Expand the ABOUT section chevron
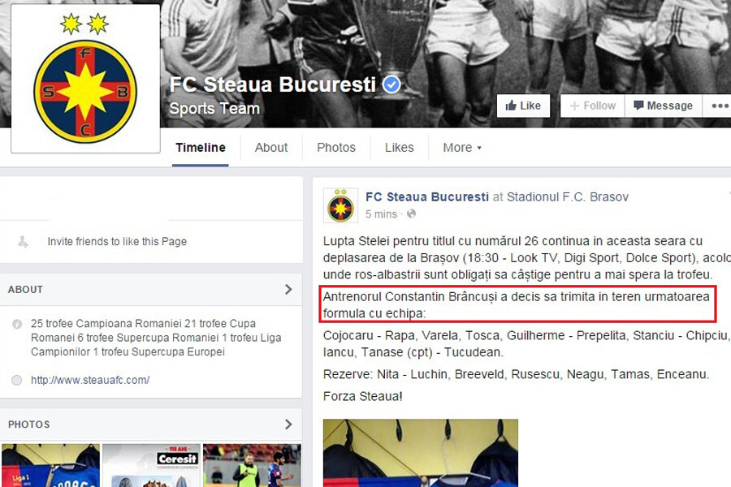This screenshot has width=731, height=487. coord(288,290)
